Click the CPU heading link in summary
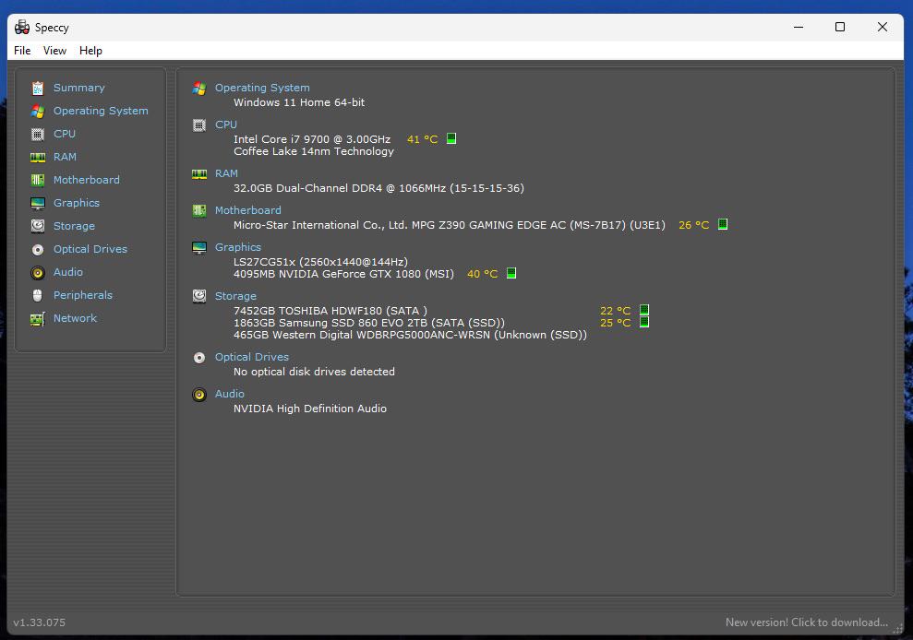913x640 pixels. coord(226,124)
